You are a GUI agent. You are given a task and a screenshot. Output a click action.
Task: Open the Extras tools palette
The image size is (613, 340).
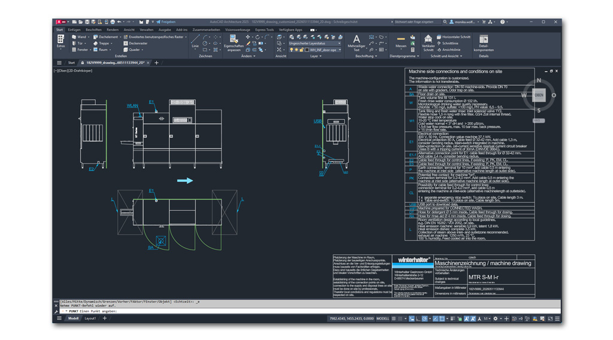pyautogui.click(x=60, y=41)
